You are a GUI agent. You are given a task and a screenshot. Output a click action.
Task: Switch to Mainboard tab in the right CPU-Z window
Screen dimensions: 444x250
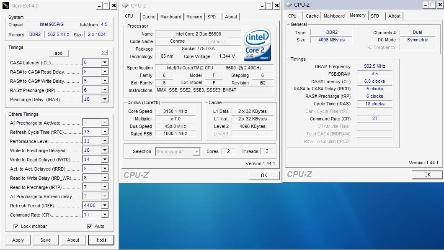click(334, 16)
